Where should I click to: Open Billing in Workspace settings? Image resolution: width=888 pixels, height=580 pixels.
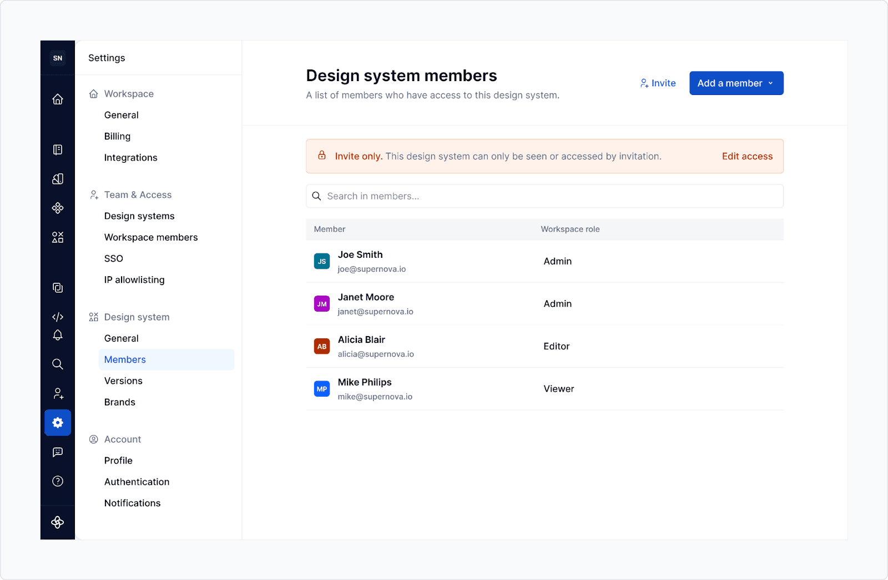117,137
